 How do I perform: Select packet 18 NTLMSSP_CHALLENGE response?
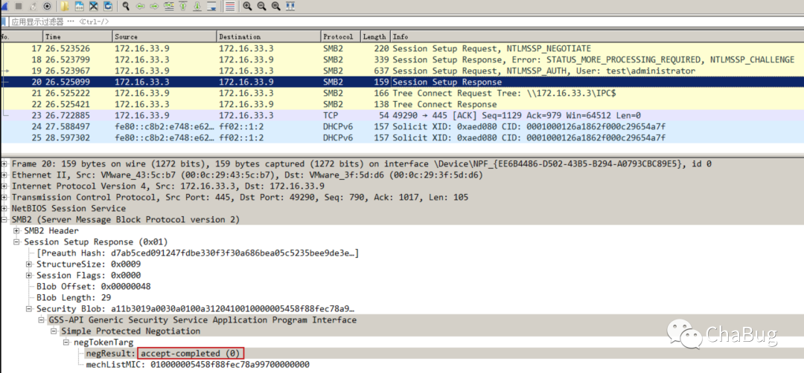pyautogui.click(x=402, y=59)
